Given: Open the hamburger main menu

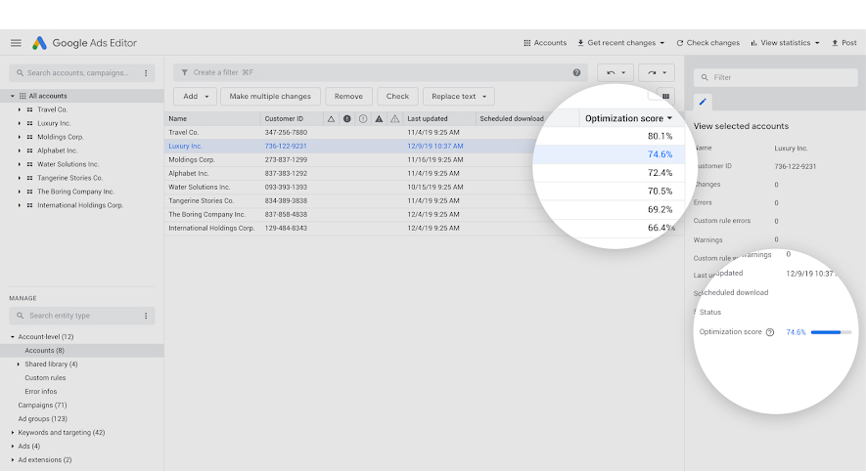Looking at the screenshot, I should pyautogui.click(x=16, y=42).
